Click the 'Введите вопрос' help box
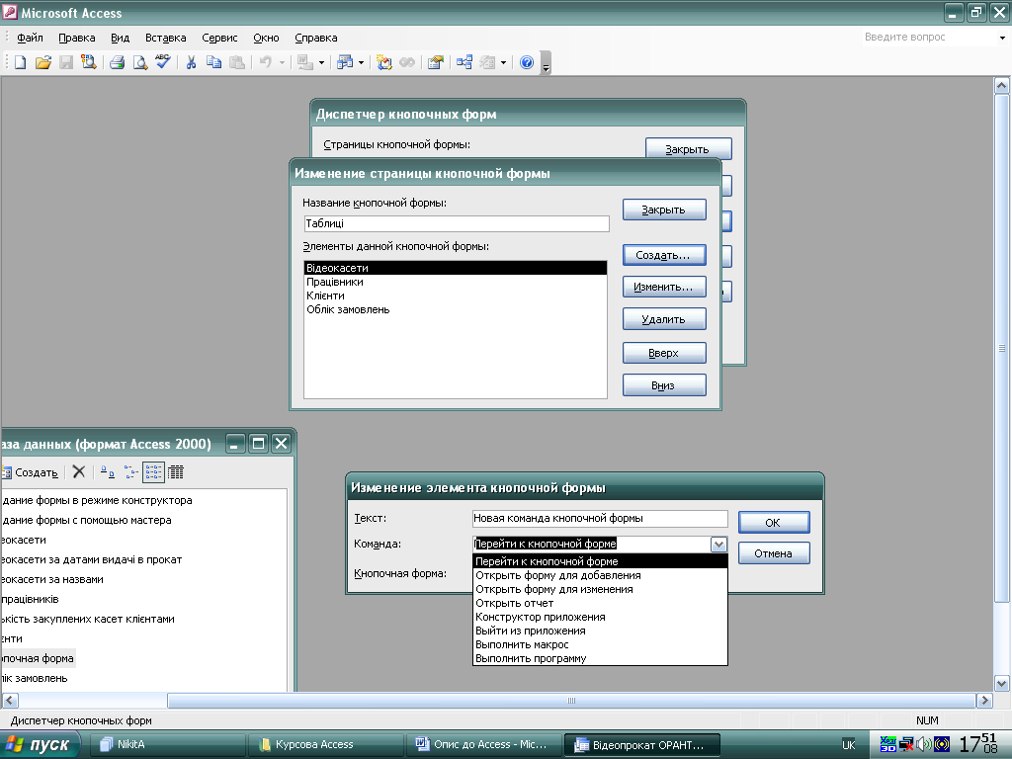 (x=929, y=38)
